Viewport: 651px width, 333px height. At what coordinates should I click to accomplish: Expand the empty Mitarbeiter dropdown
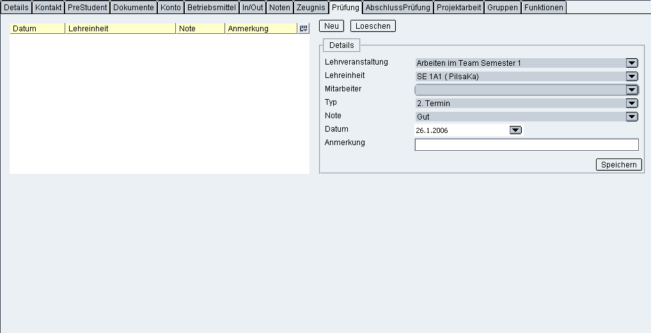point(632,89)
